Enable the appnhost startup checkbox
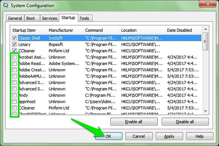The height and width of the screenshot is (146, 219). 14,101
